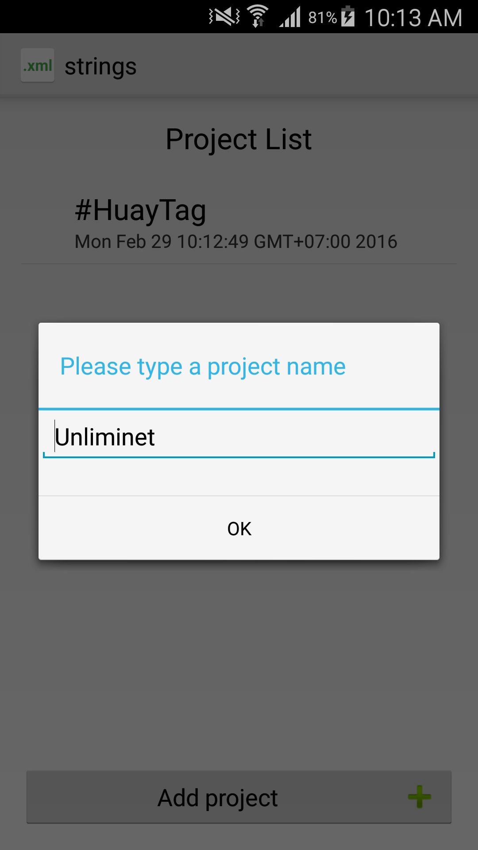
Task: Tap the 10:13 AM clock
Action: 413,18
